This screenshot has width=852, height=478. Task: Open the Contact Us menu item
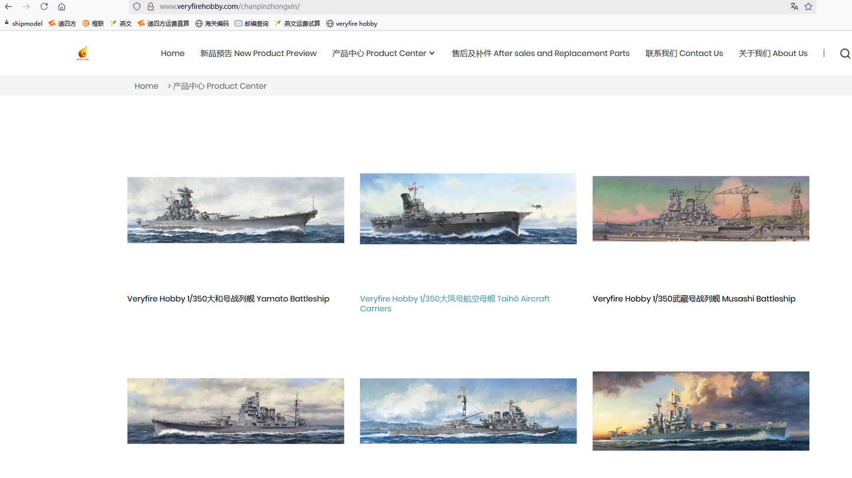coord(684,54)
